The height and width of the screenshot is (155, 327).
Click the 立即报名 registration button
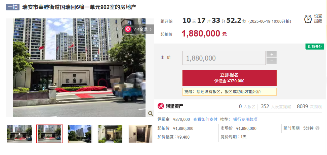point(230,78)
